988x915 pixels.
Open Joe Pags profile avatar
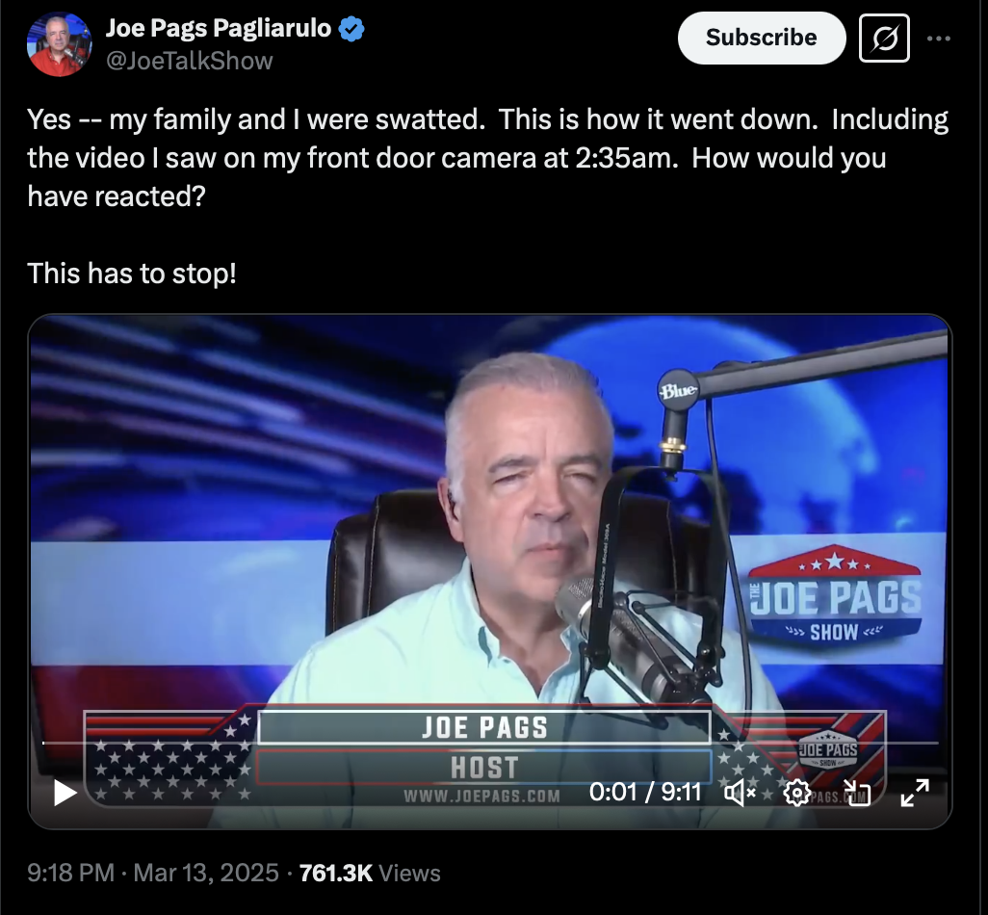tap(60, 44)
